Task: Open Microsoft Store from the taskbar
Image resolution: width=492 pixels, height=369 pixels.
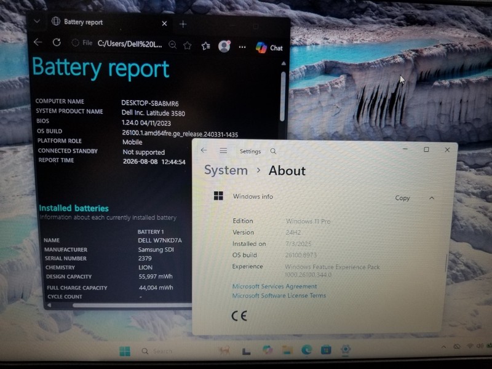Action: tap(326, 349)
